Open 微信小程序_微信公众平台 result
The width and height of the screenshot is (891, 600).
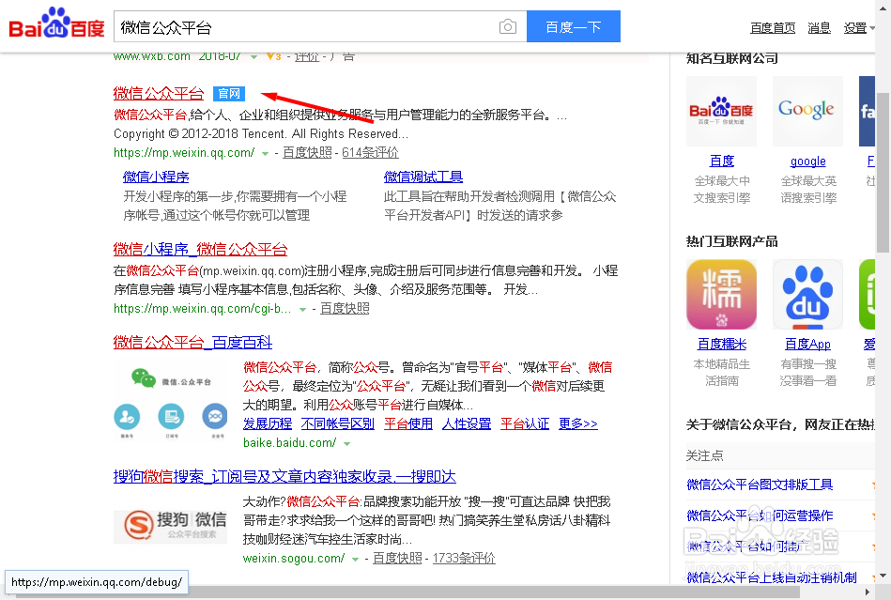pyautogui.click(x=200, y=249)
